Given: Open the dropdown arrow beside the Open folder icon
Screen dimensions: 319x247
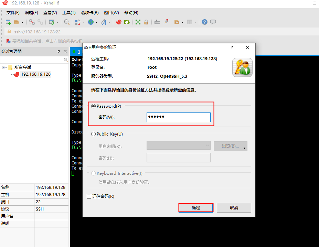Looking at the screenshot, I should [x=22, y=22].
